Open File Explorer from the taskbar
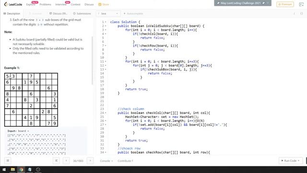This screenshot has width=307, height=173. [13, 170]
